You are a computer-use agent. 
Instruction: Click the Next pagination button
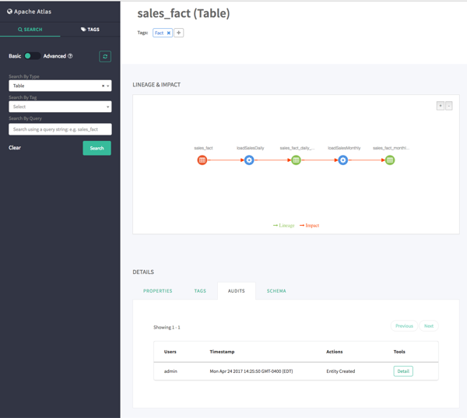click(x=429, y=326)
